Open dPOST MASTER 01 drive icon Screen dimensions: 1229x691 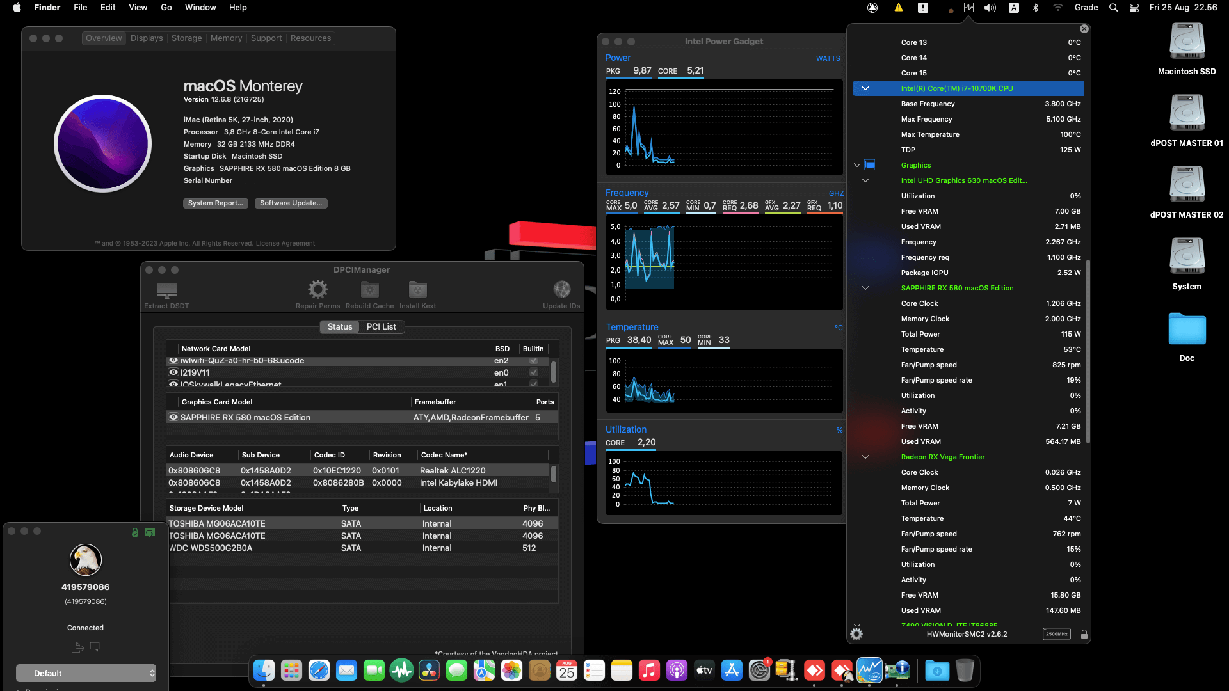click(1187, 113)
